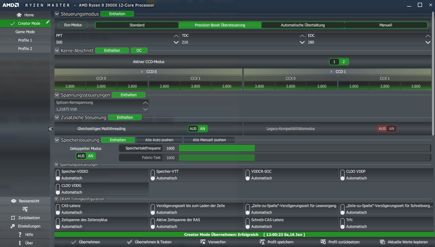Open Profile 1 in sidebar
Viewport: 435px width, 247px height.
pos(25,40)
